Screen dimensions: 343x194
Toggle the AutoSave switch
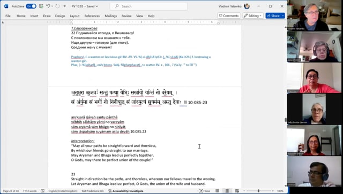31,6
